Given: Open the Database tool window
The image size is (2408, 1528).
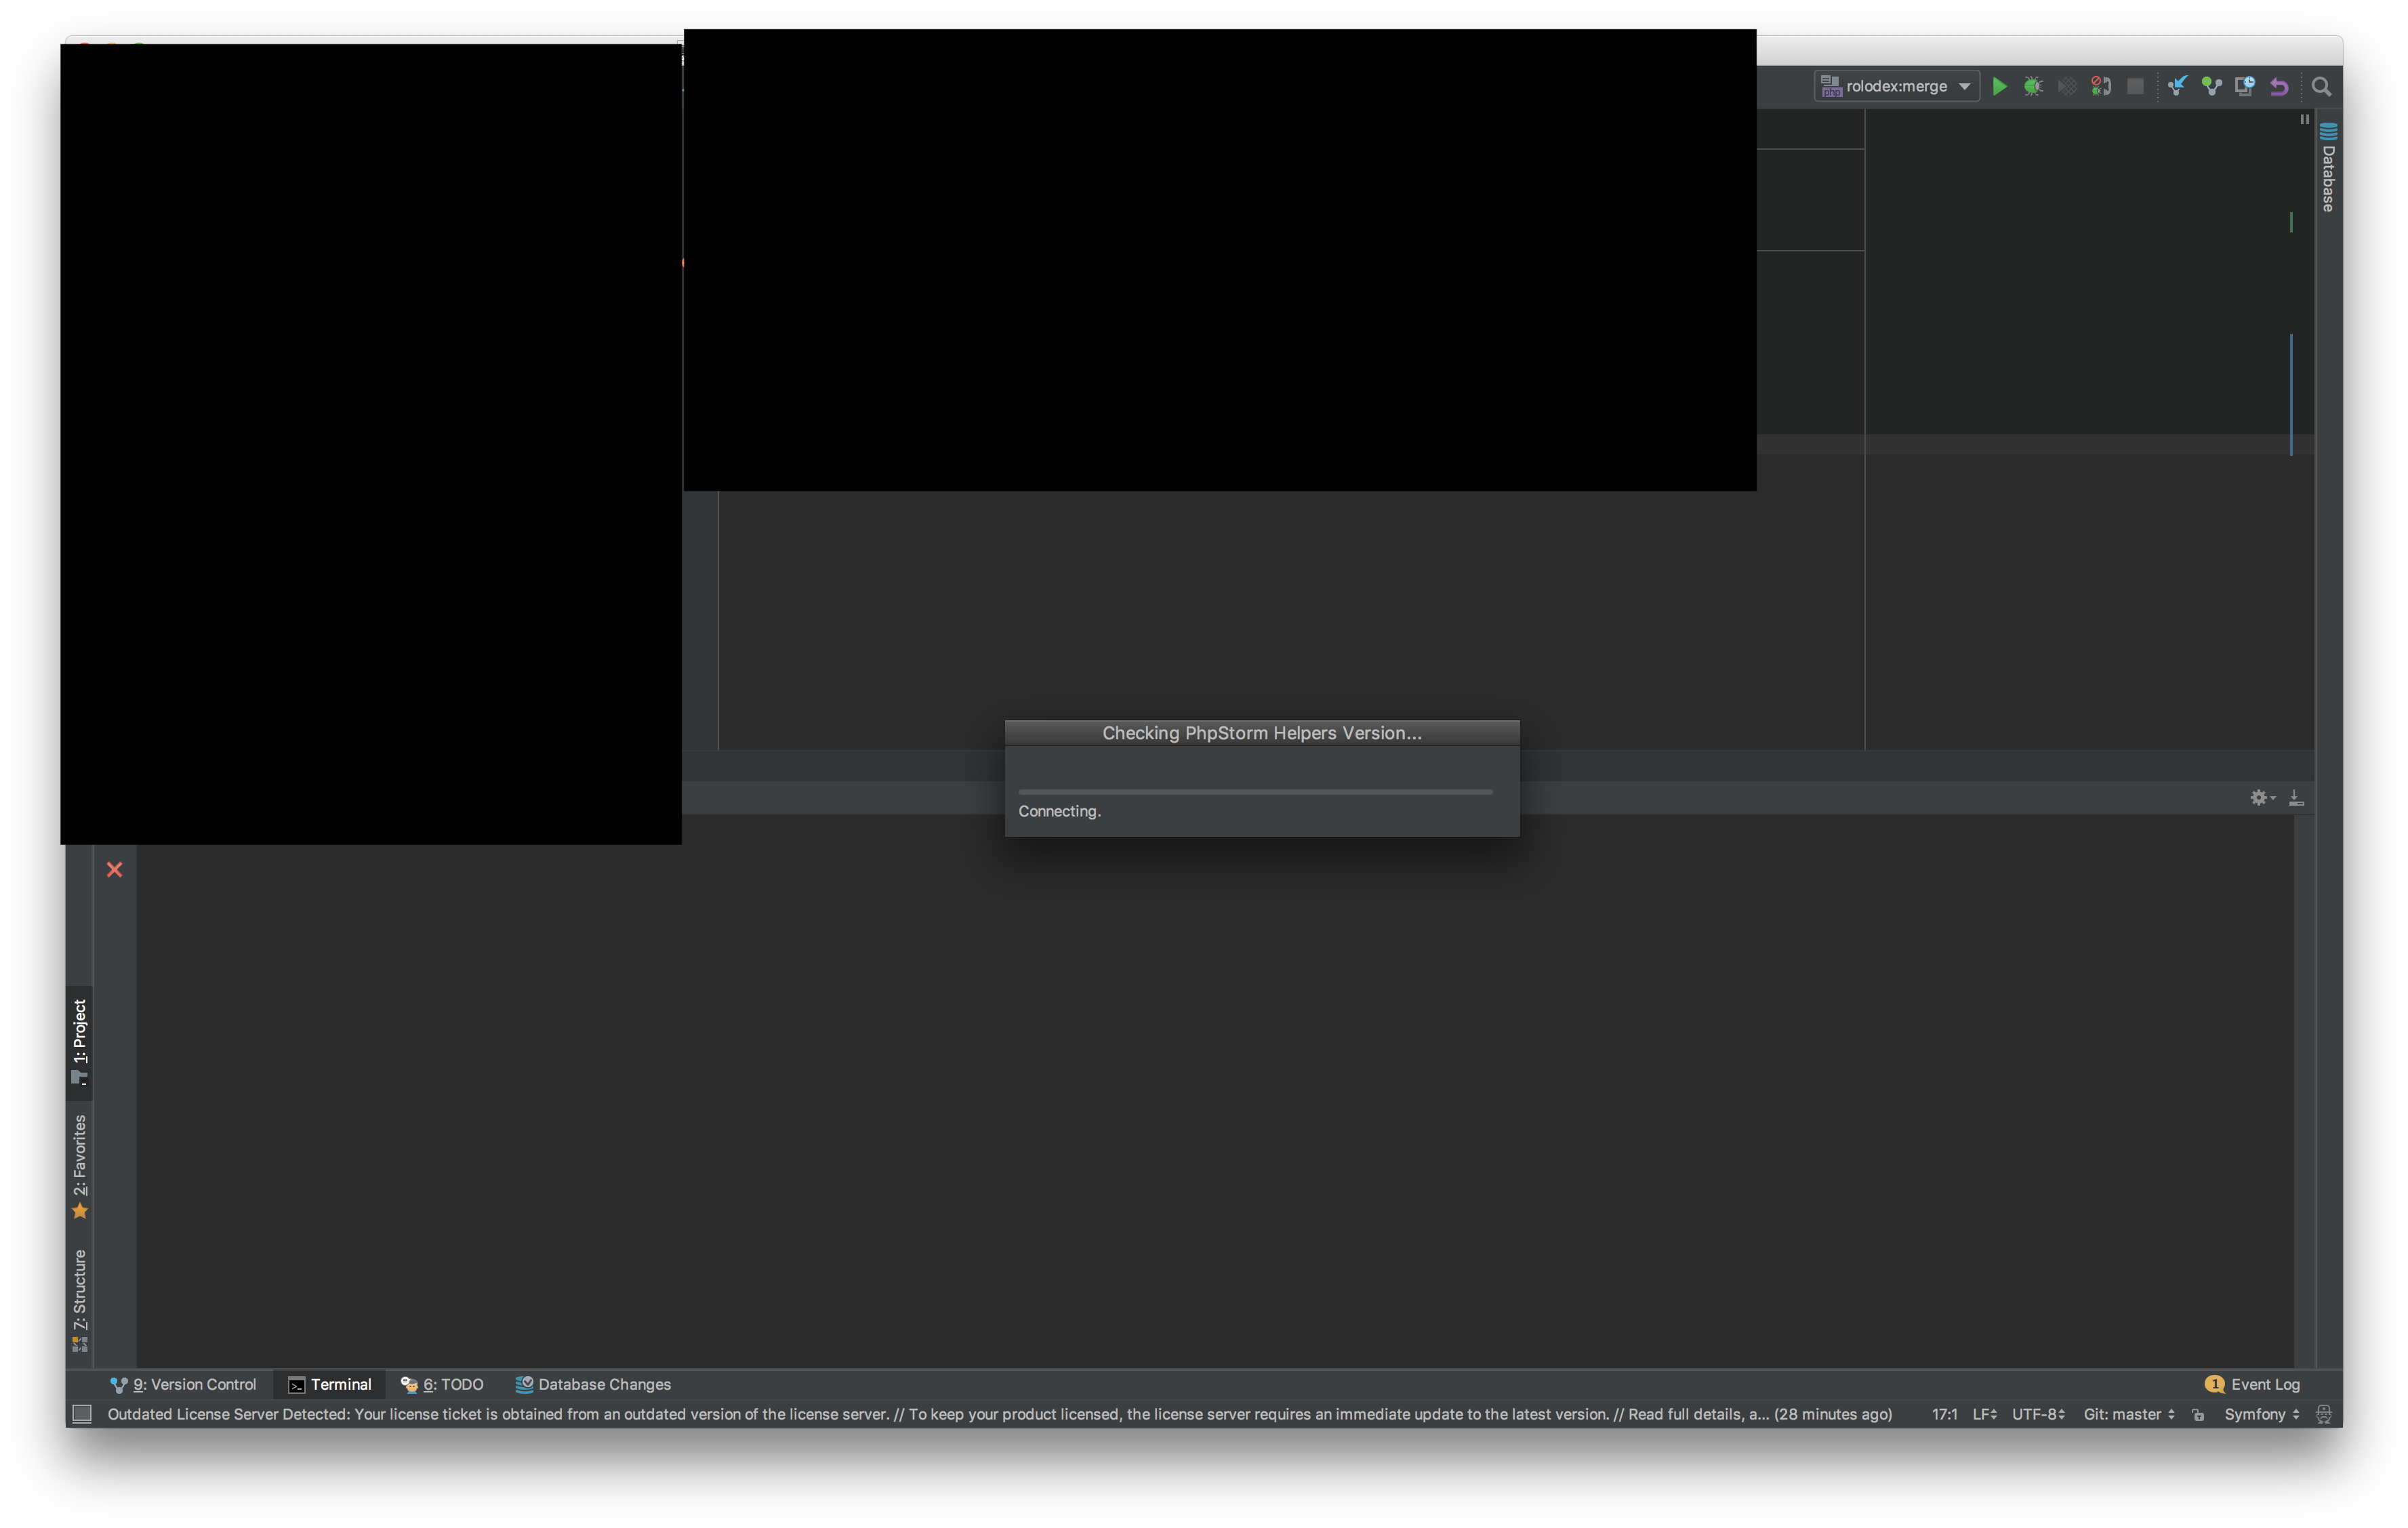Looking at the screenshot, I should coord(2328,166).
